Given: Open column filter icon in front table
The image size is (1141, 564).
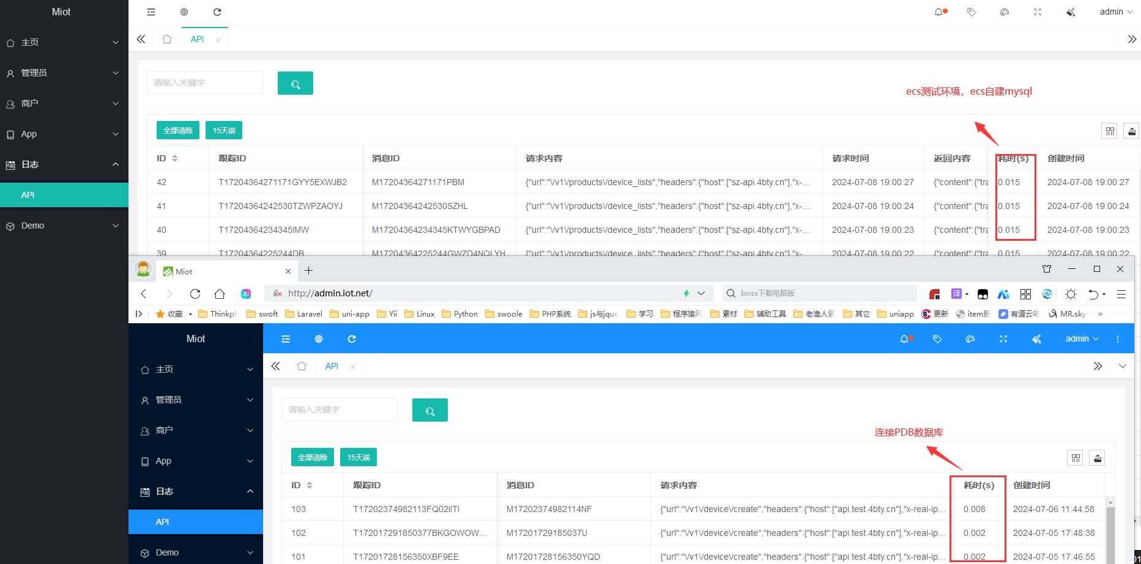Looking at the screenshot, I should [1076, 458].
